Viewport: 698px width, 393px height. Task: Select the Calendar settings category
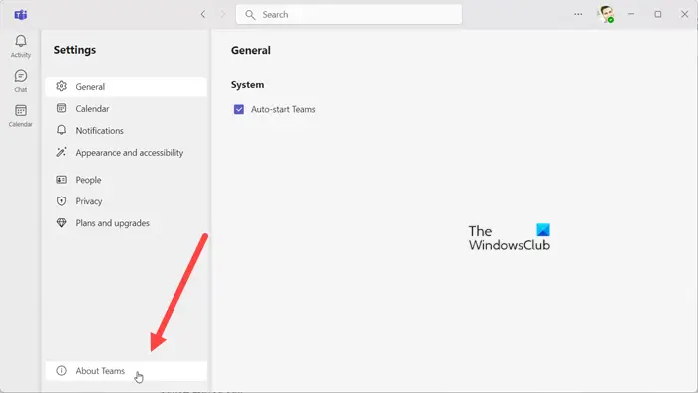126,108
